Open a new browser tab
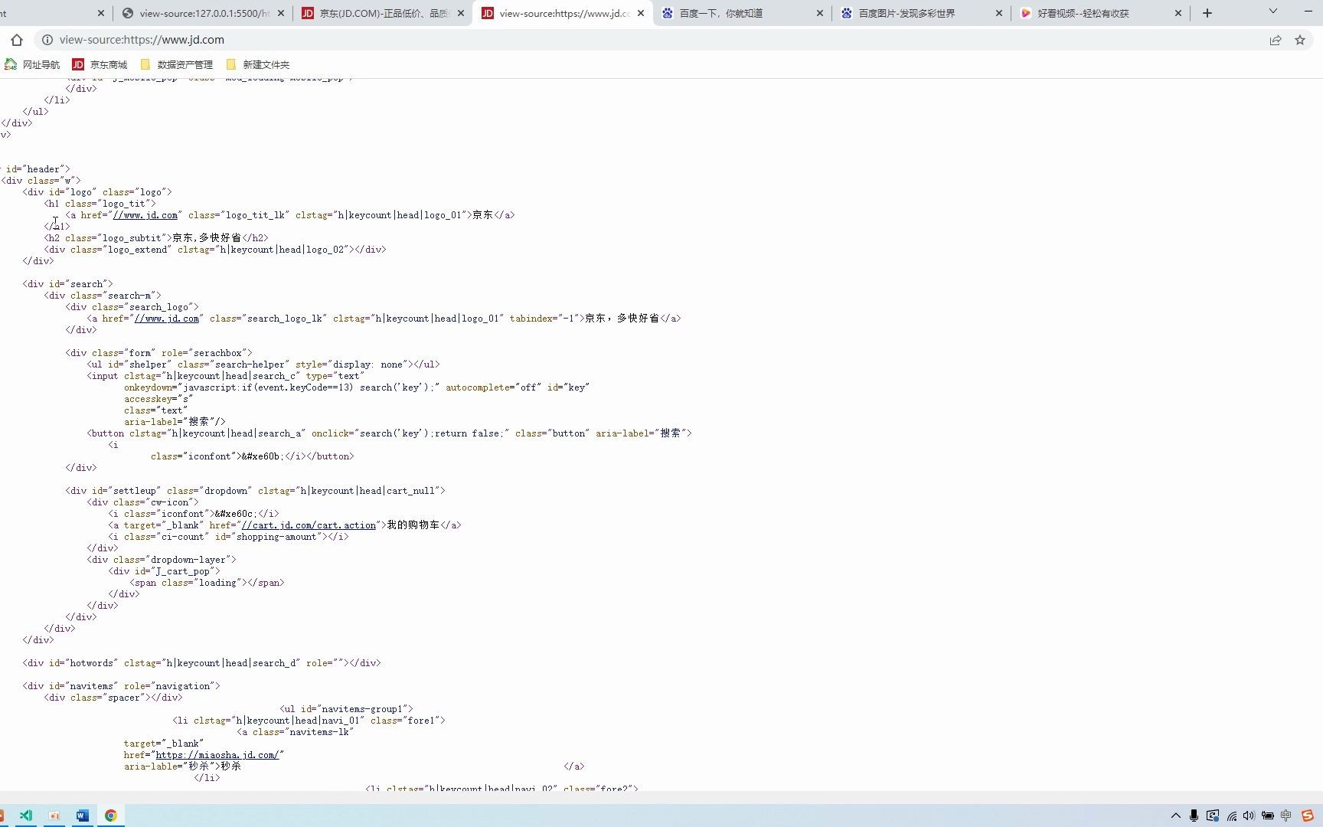 click(1207, 13)
